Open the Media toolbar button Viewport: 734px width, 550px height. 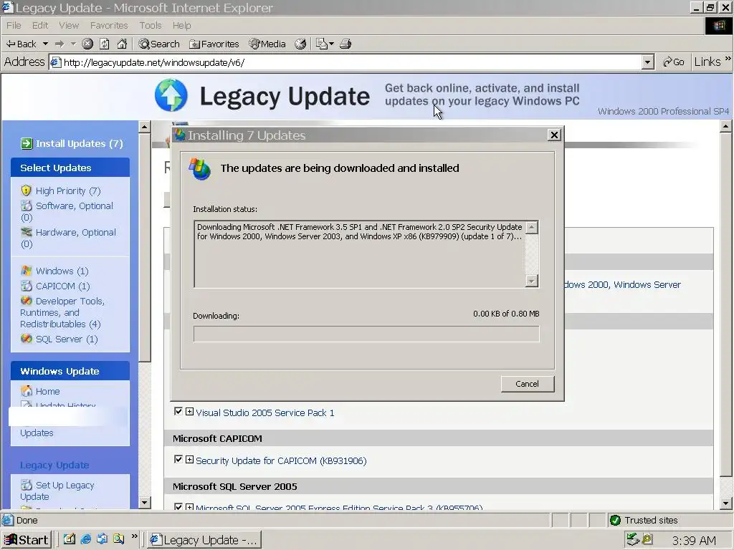(267, 44)
